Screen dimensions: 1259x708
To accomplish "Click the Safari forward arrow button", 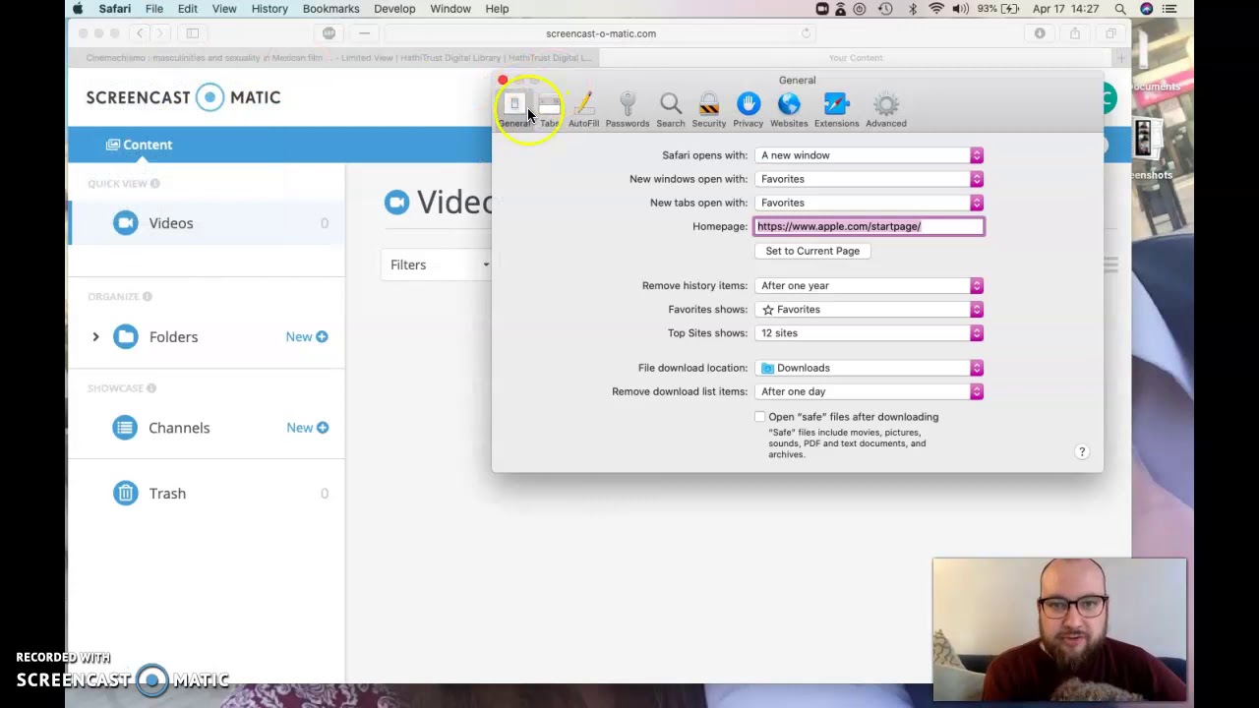I will (x=159, y=33).
